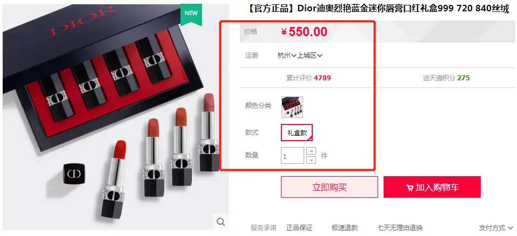
Task: Click 送天猫积分 275 points link
Action: point(446,78)
